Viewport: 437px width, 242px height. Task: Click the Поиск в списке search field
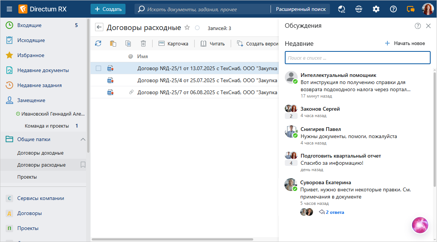(x=357, y=58)
